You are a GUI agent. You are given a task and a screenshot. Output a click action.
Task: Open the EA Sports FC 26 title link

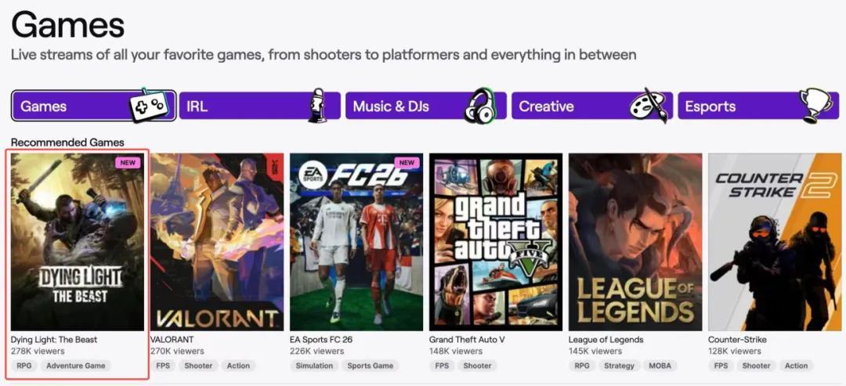tap(321, 340)
